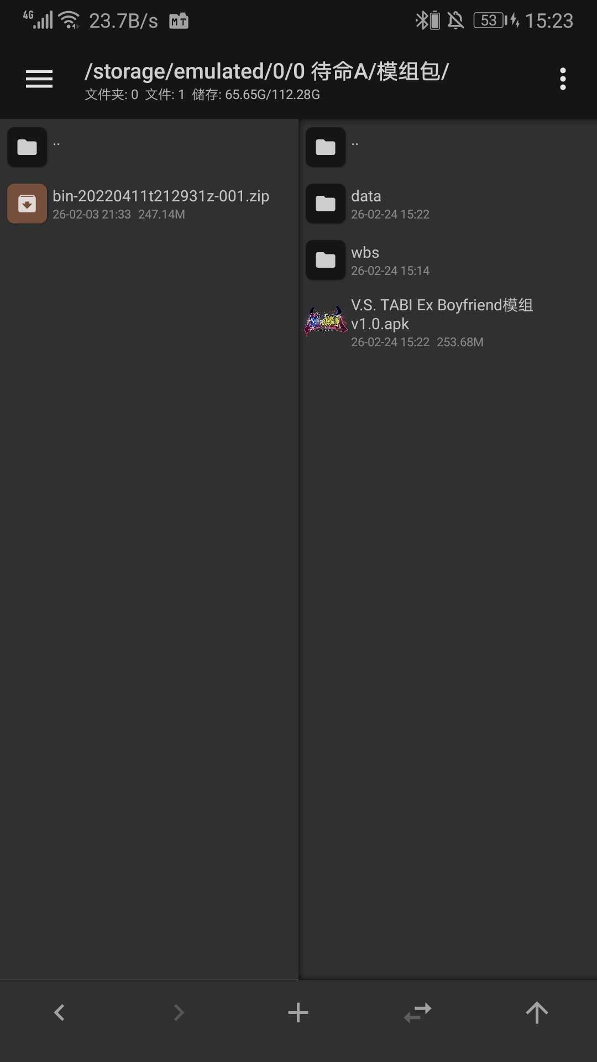Open the wbs folder
The width and height of the screenshot is (597, 1062).
click(x=448, y=260)
